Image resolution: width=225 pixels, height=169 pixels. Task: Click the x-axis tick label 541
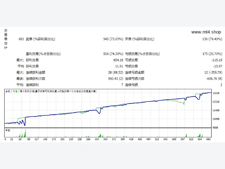[x=166, y=139]
